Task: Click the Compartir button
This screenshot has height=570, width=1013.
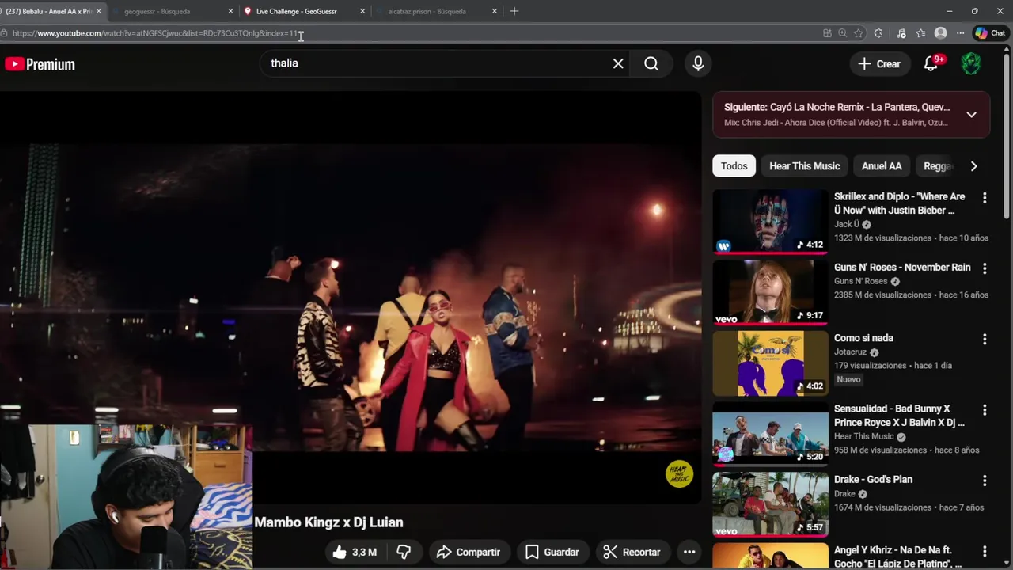Action: (468, 552)
